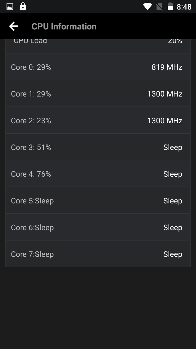Tap the Core 6:Sleep label
The image size is (196, 349).
tap(32, 227)
